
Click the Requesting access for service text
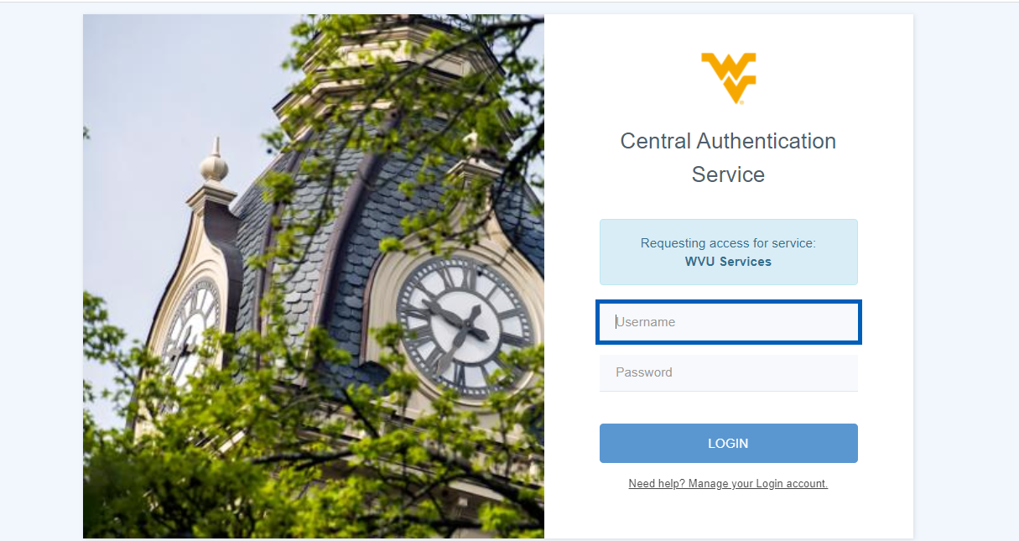[x=728, y=243]
